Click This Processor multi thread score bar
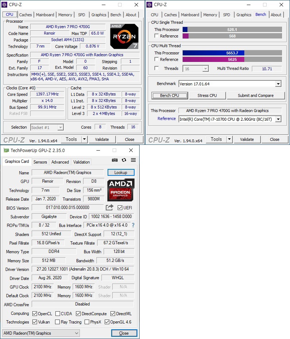Image resolution: width=290 pixels, height=339 pixels. pyautogui.click(x=232, y=53)
